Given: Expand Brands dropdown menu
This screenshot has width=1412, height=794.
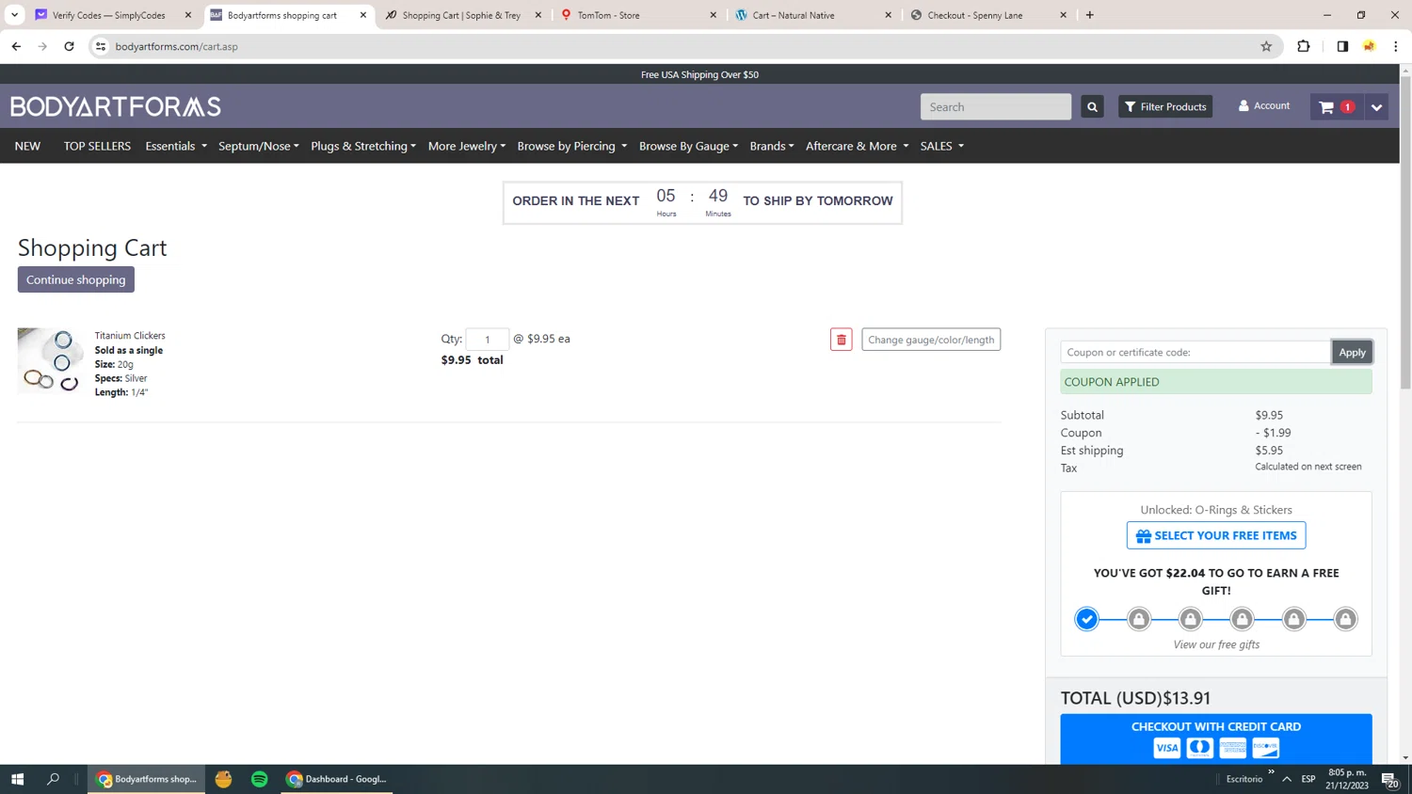Looking at the screenshot, I should pyautogui.click(x=772, y=146).
